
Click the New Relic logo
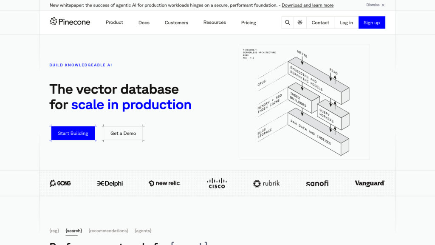pyautogui.click(x=164, y=183)
